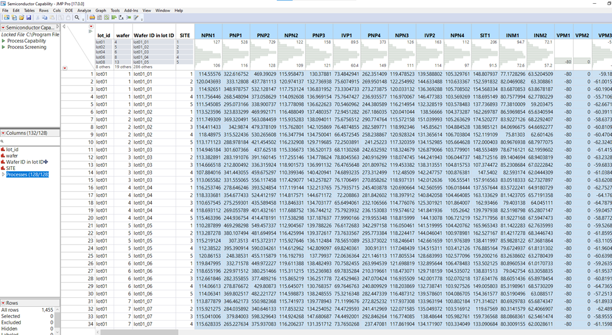
Task: Run the Process Capability script green triangle
Action: tap(4, 41)
